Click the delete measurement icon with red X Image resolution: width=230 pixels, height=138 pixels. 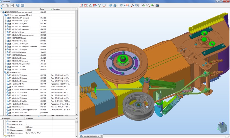point(104,5)
